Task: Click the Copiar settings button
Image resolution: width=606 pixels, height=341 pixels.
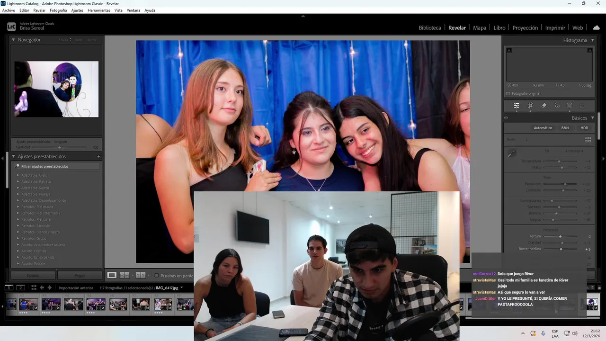Action: point(33,275)
